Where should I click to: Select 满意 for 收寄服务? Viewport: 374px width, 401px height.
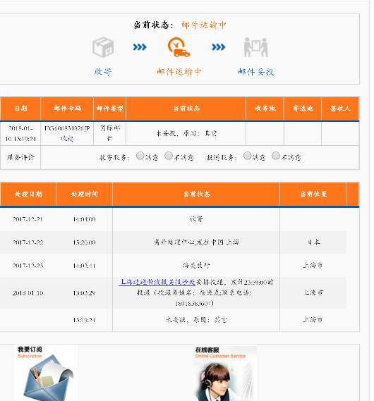(140, 156)
